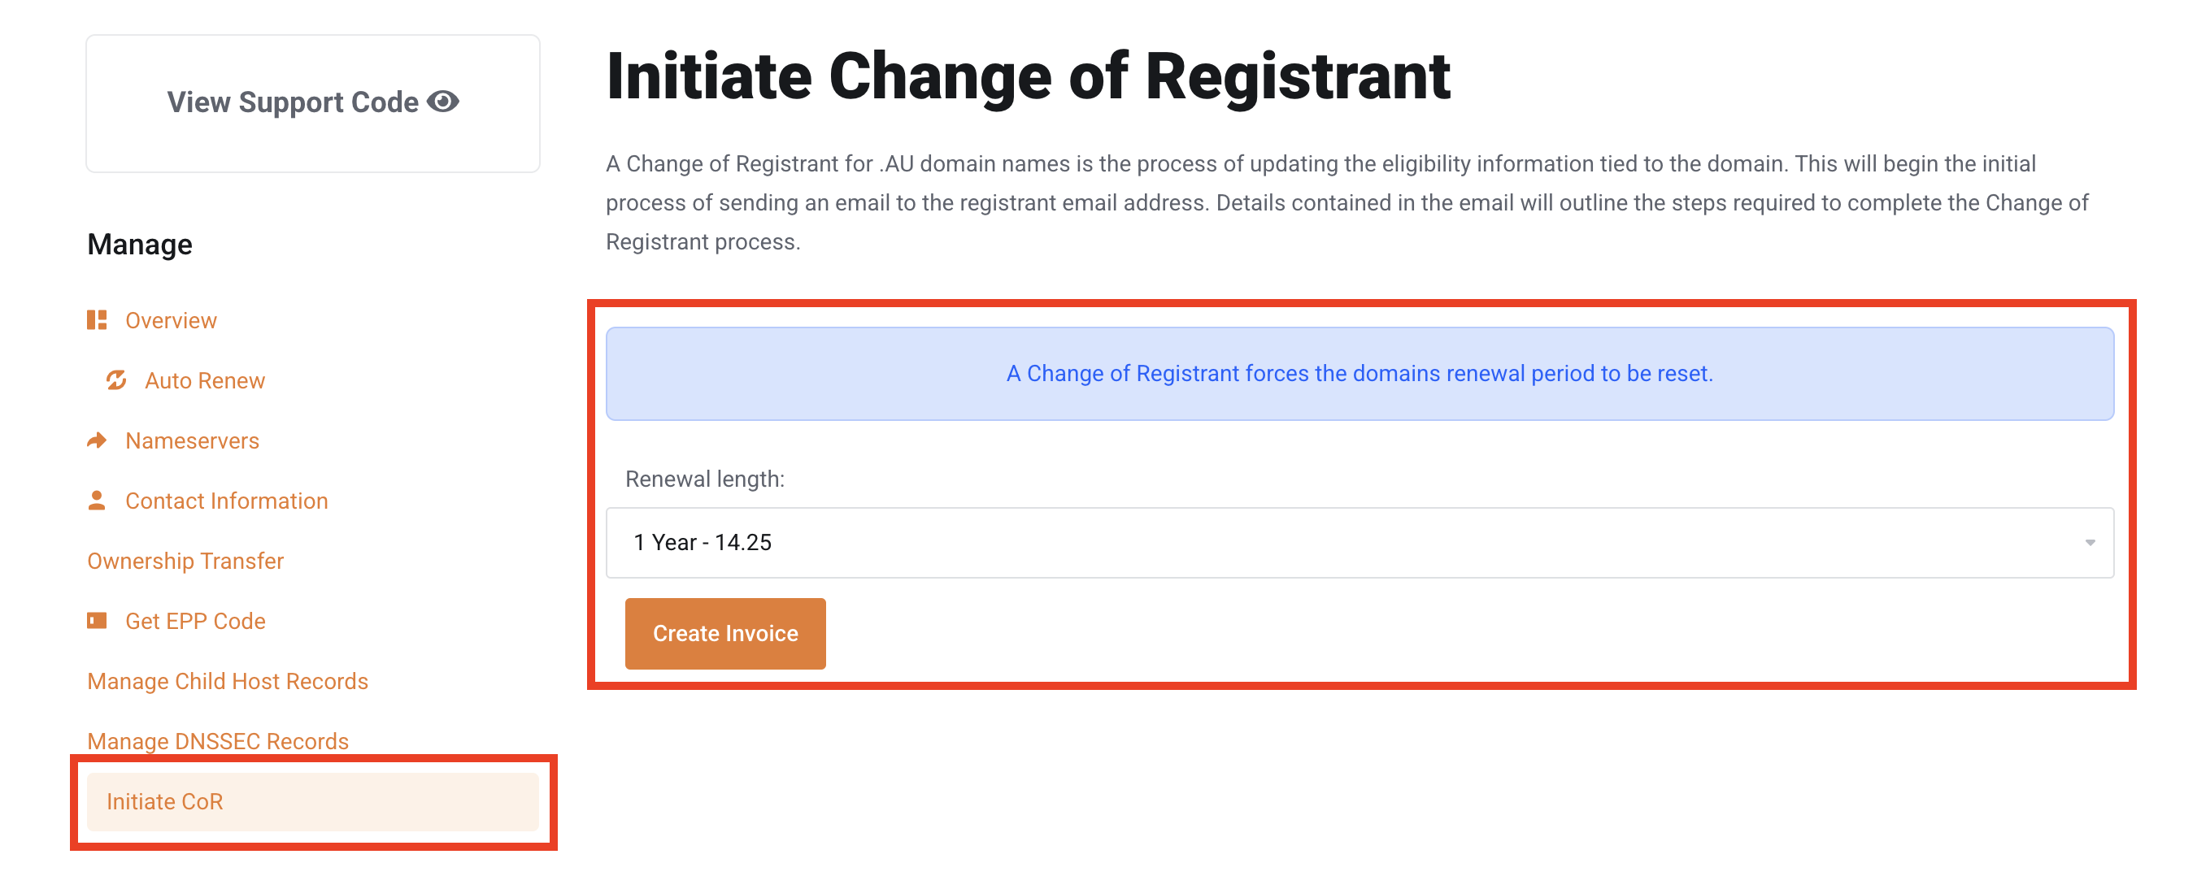This screenshot has width=2197, height=889.
Task: Open Manage Child Host Records
Action: [227, 680]
